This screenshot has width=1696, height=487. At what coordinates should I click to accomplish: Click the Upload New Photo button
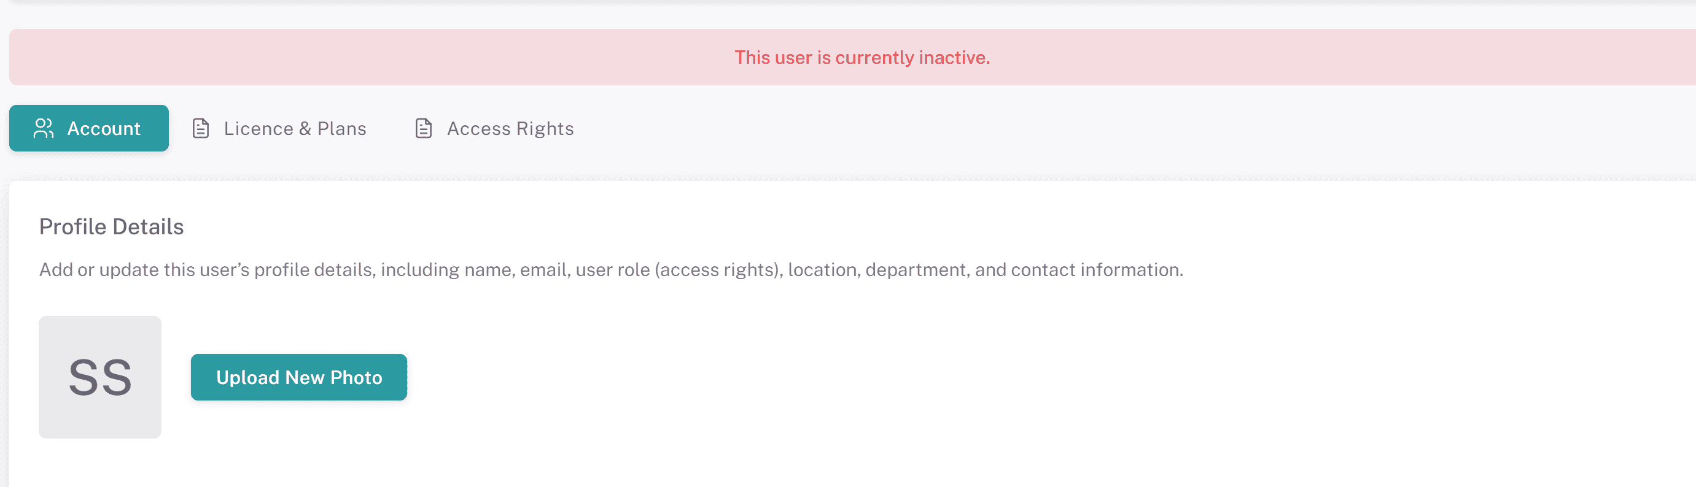pyautogui.click(x=299, y=377)
